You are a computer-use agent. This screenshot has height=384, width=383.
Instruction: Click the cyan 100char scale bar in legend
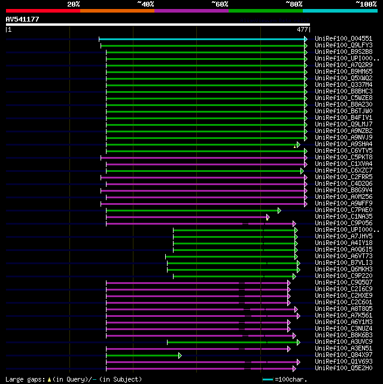point(268,380)
